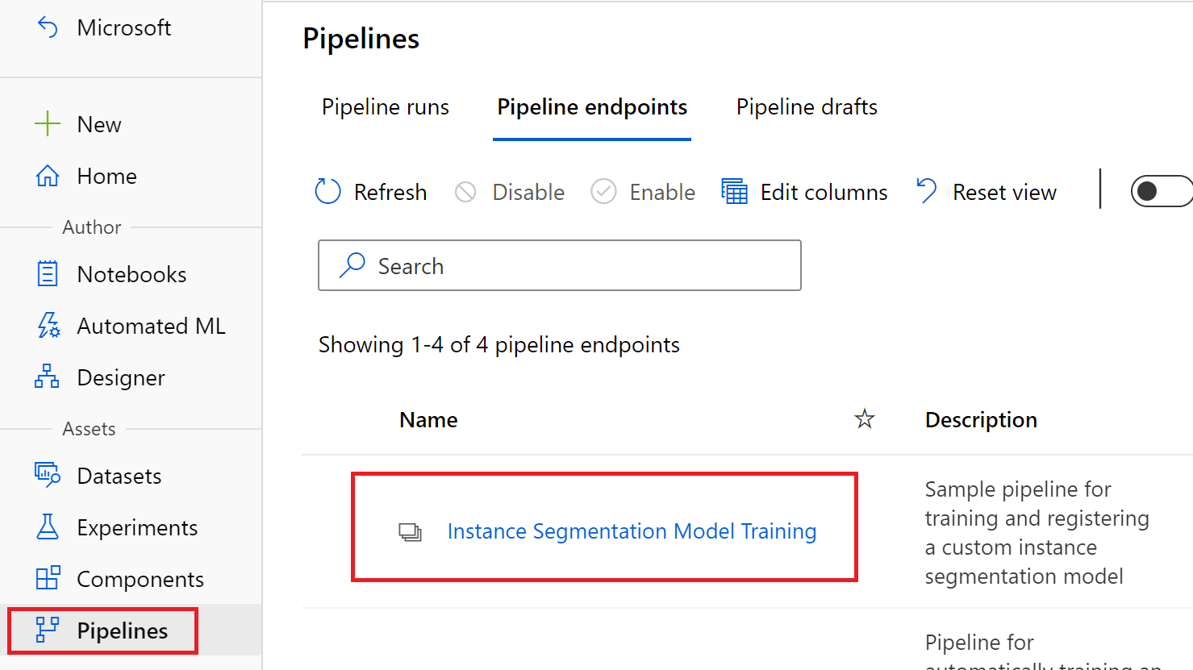Click the Disable endpoint button

click(x=510, y=192)
